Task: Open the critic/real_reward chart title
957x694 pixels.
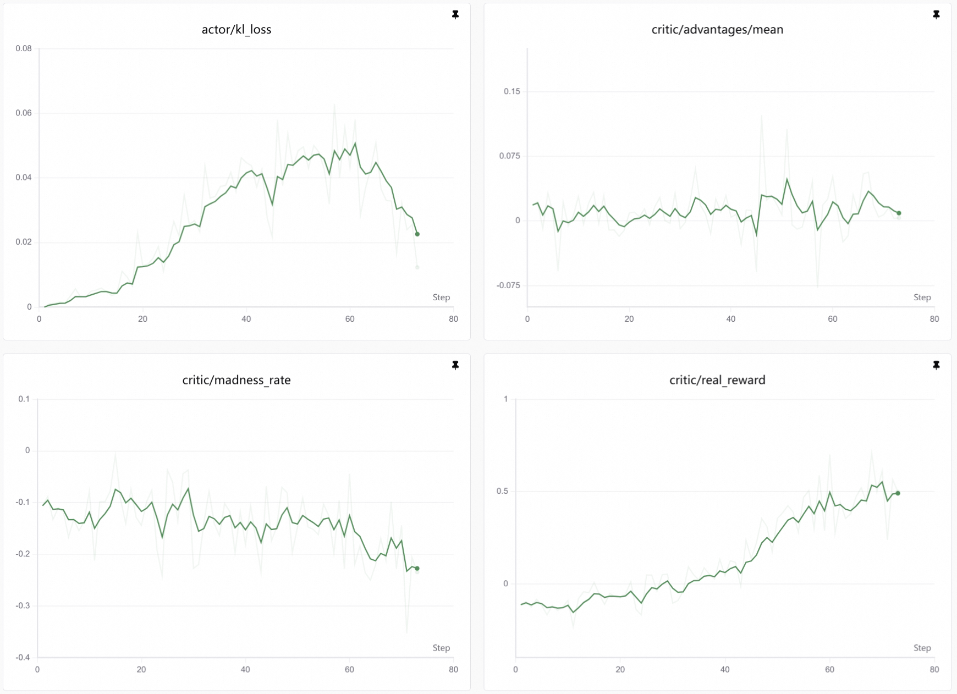Action: (x=717, y=380)
